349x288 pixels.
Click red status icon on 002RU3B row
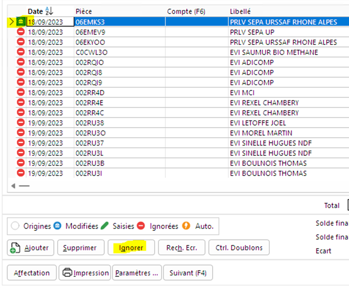21,163
